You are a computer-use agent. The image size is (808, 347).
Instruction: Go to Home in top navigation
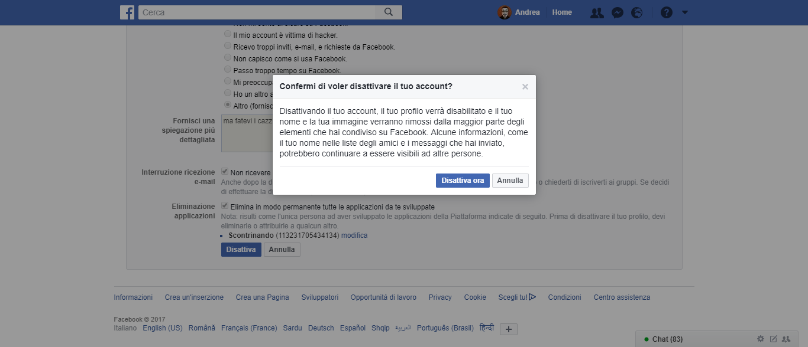(562, 12)
